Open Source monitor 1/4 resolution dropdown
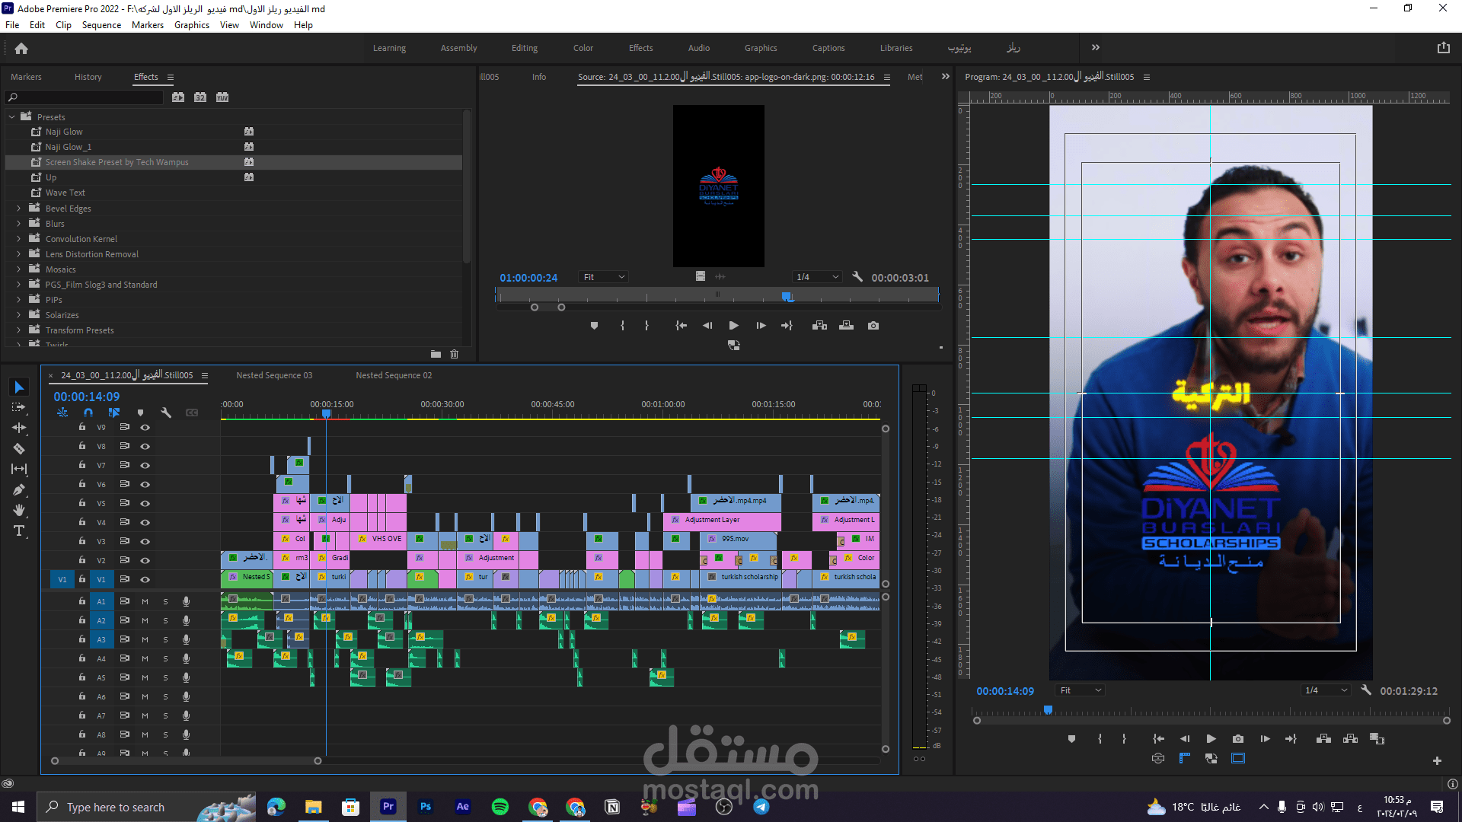Image resolution: width=1462 pixels, height=822 pixels. pos(816,277)
